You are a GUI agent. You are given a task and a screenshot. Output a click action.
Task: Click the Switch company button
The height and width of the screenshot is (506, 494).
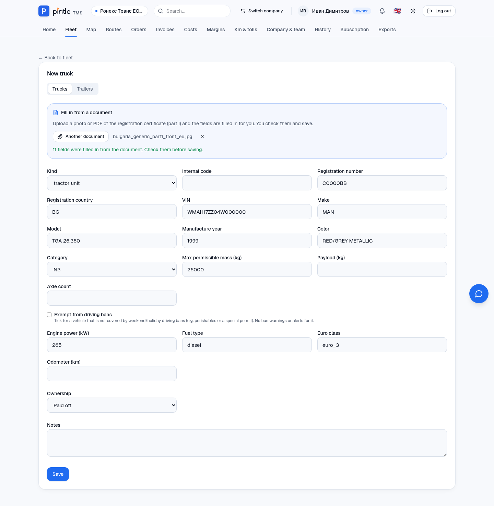pyautogui.click(x=262, y=11)
